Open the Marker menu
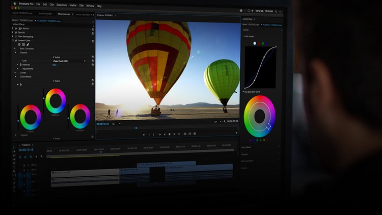This screenshot has width=382, height=215. 73,6
